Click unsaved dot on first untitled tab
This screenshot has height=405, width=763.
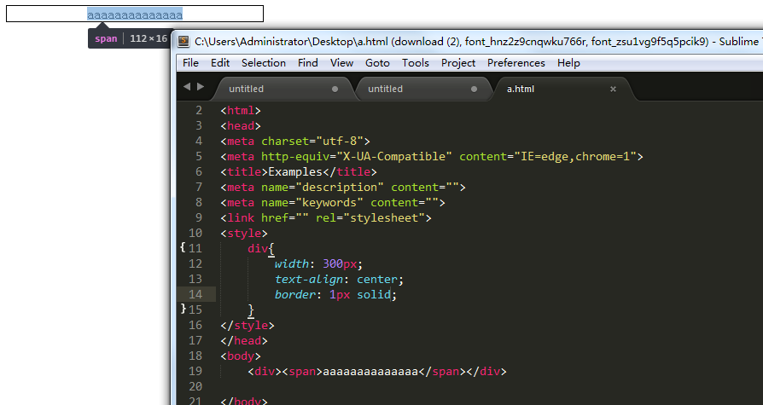[335, 89]
